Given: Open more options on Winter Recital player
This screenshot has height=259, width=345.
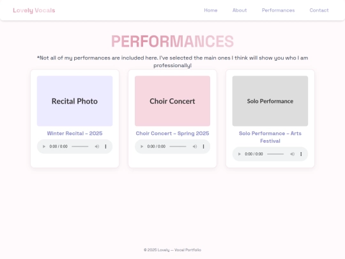Looking at the screenshot, I should coord(105,146).
